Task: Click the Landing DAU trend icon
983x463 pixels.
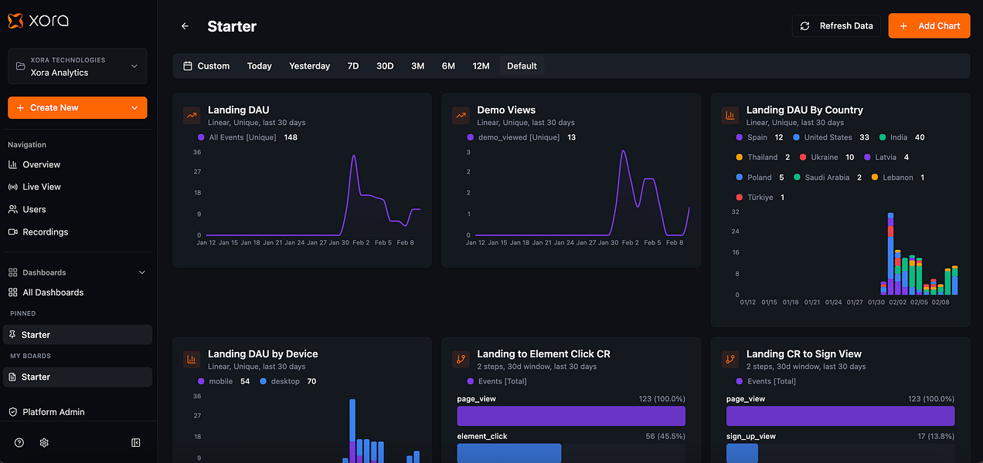Action: 192,116
